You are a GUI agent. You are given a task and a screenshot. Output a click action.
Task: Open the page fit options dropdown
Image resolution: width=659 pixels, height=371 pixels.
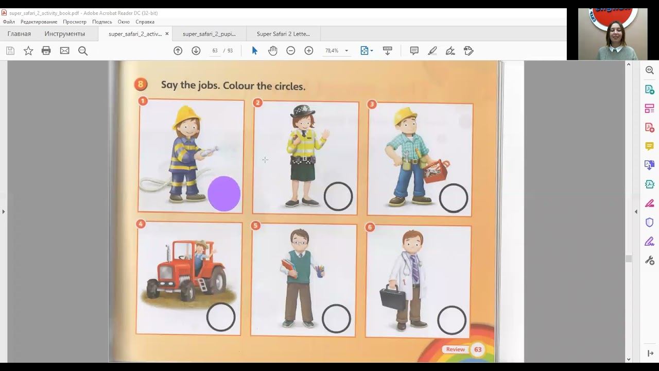coord(367,50)
